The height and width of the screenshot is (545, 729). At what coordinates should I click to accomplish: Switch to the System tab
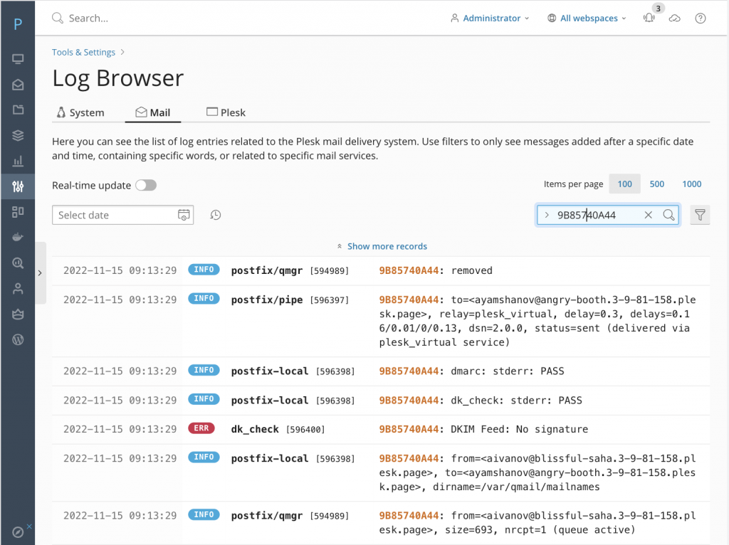coord(80,112)
